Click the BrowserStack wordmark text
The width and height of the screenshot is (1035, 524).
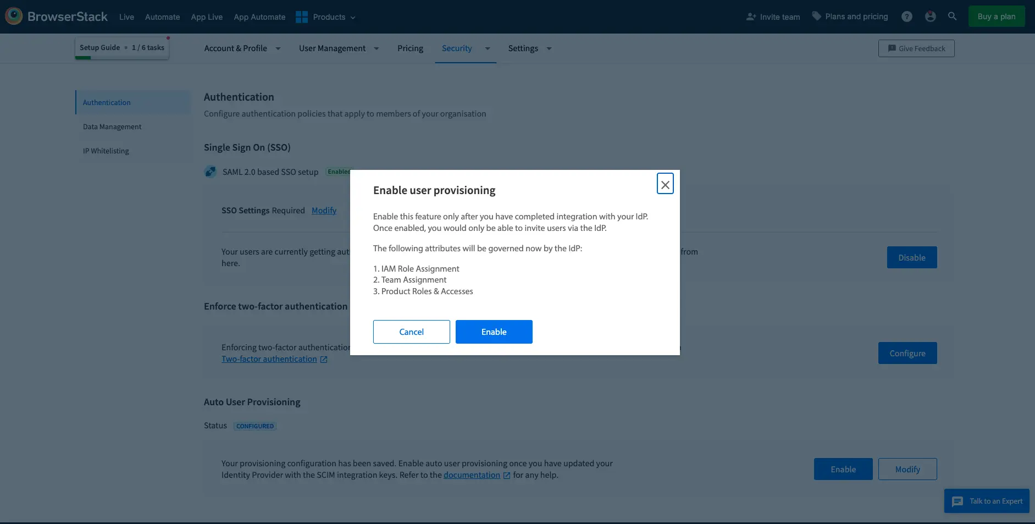coord(68,16)
